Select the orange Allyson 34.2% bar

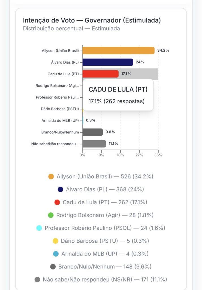119,51
